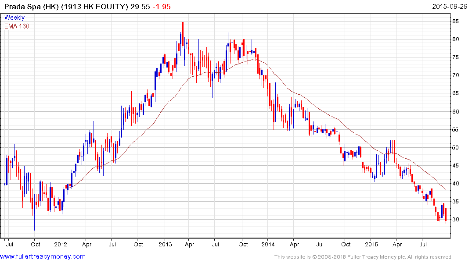Click the 75 price axis label
This screenshot has width=472, height=263.
[x=455, y=57]
